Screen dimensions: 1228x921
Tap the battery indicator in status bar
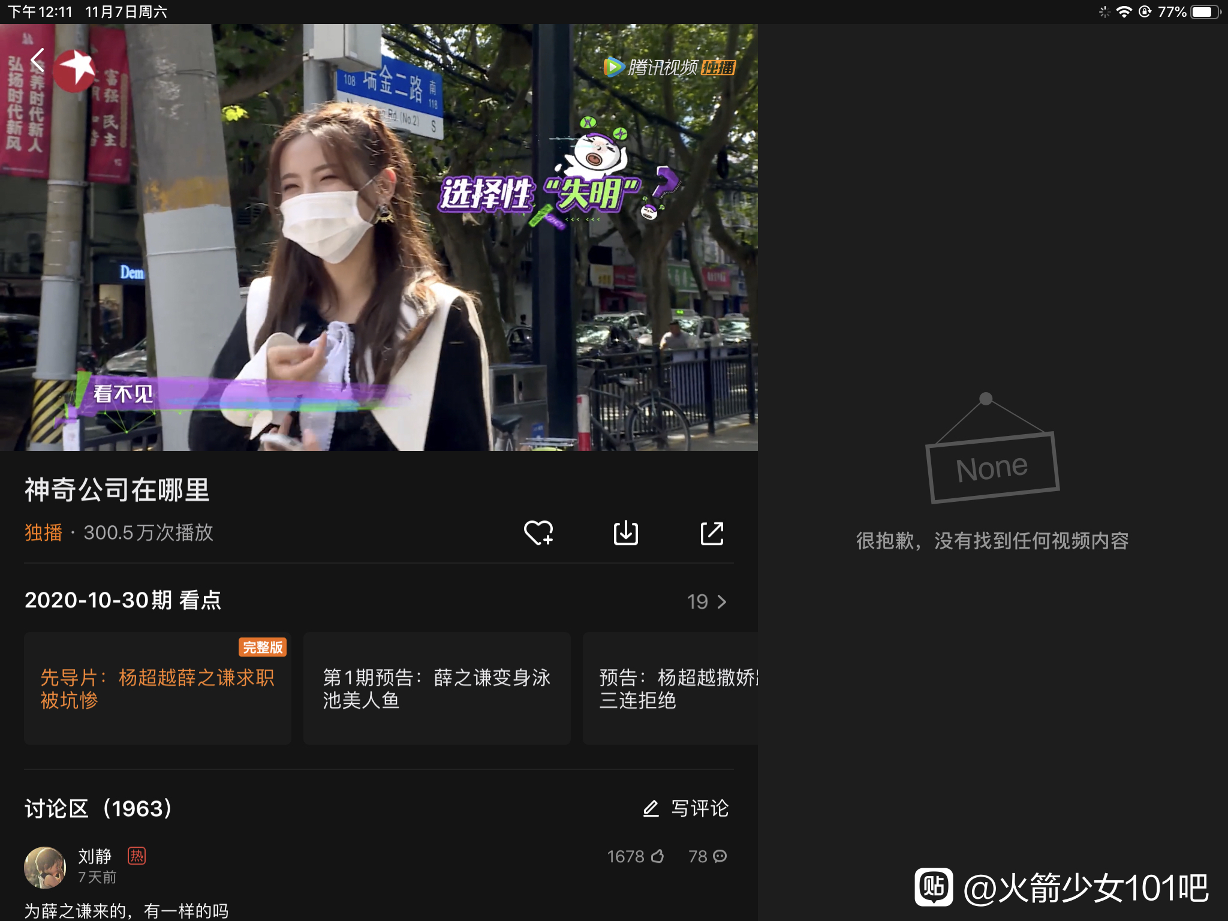(x=1205, y=12)
